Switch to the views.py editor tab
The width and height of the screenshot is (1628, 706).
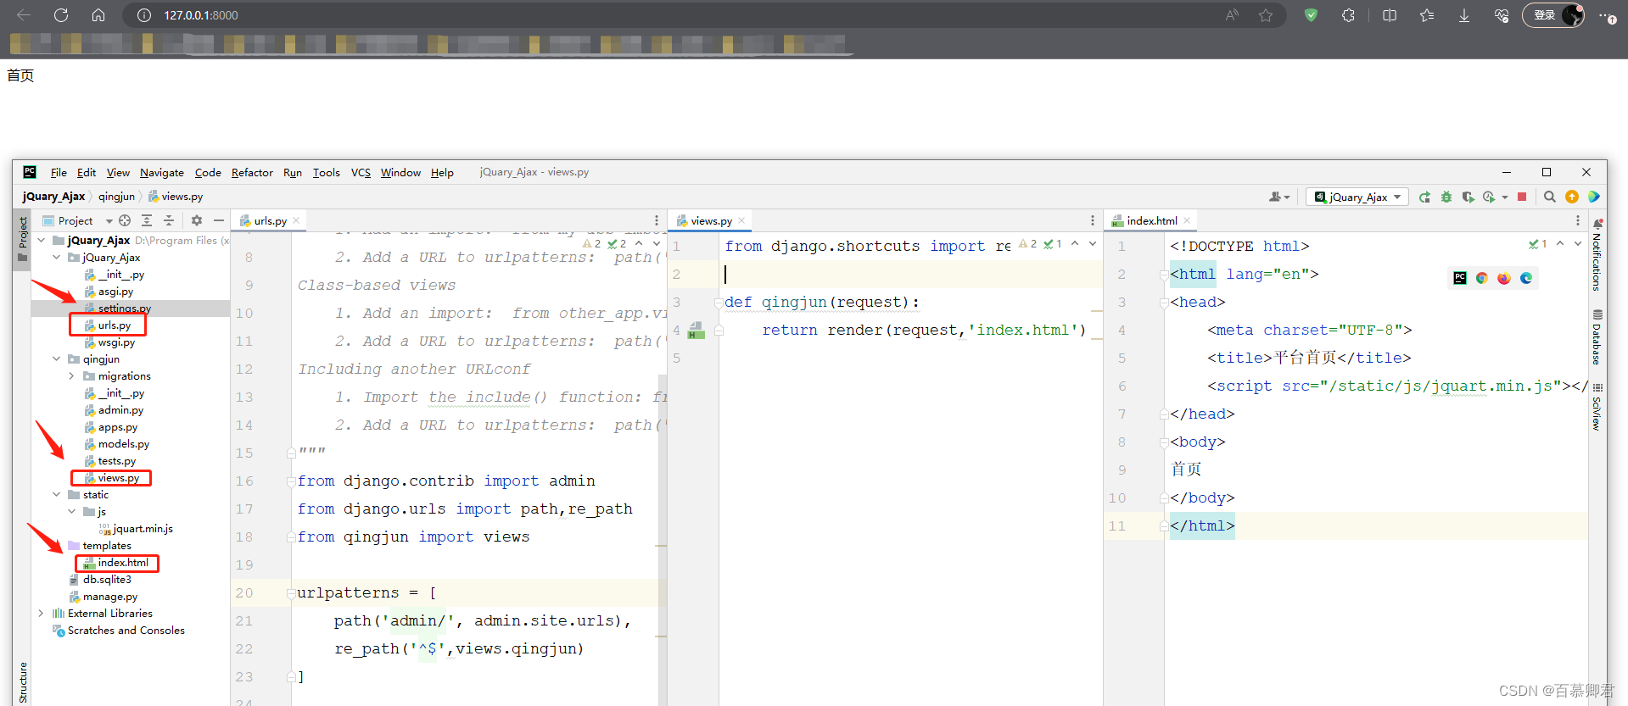[711, 220]
